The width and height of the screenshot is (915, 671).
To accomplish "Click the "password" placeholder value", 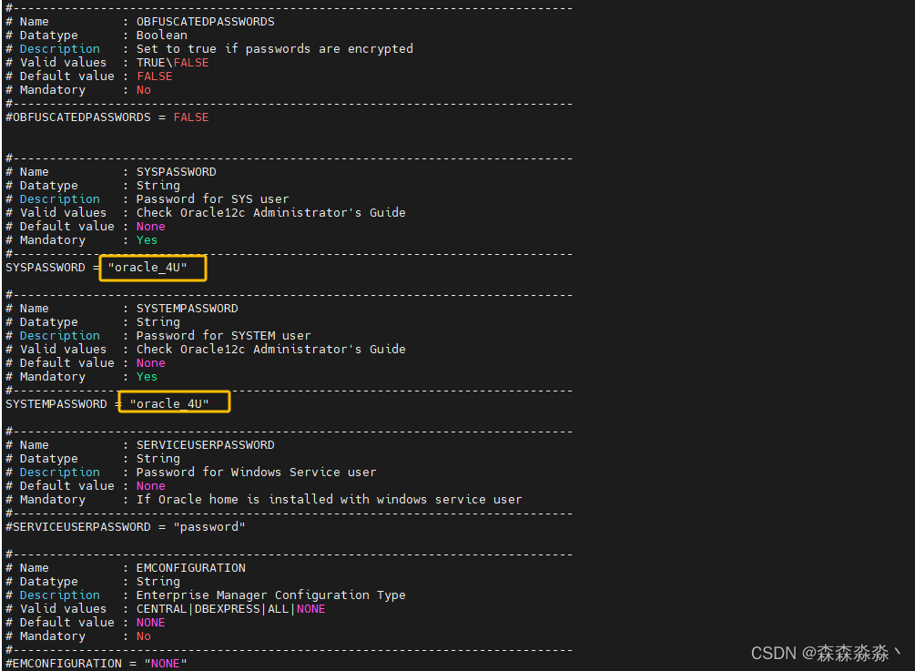I will (209, 526).
